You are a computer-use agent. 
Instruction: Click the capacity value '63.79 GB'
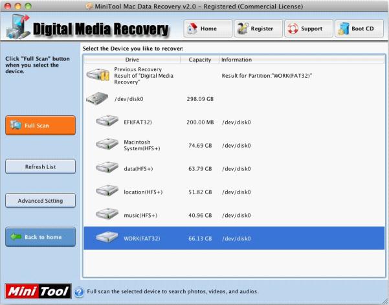(200, 169)
